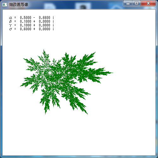
Task: Minimize the 畑政義写像 window
Action: [x=128, y=3]
